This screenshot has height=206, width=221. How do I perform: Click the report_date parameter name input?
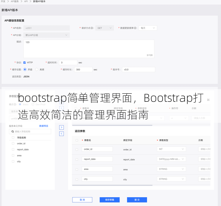point(97,159)
